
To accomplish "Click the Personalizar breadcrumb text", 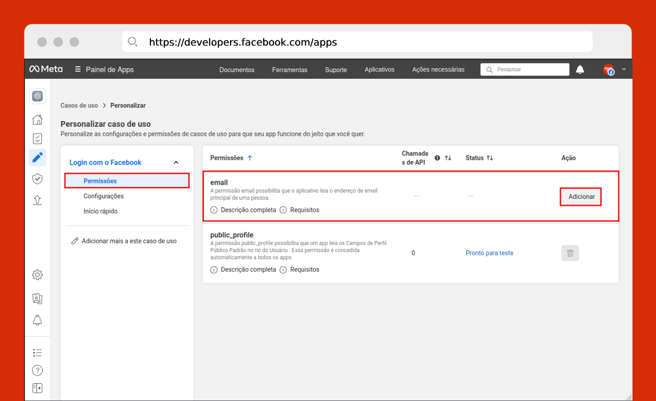I will click(x=128, y=106).
